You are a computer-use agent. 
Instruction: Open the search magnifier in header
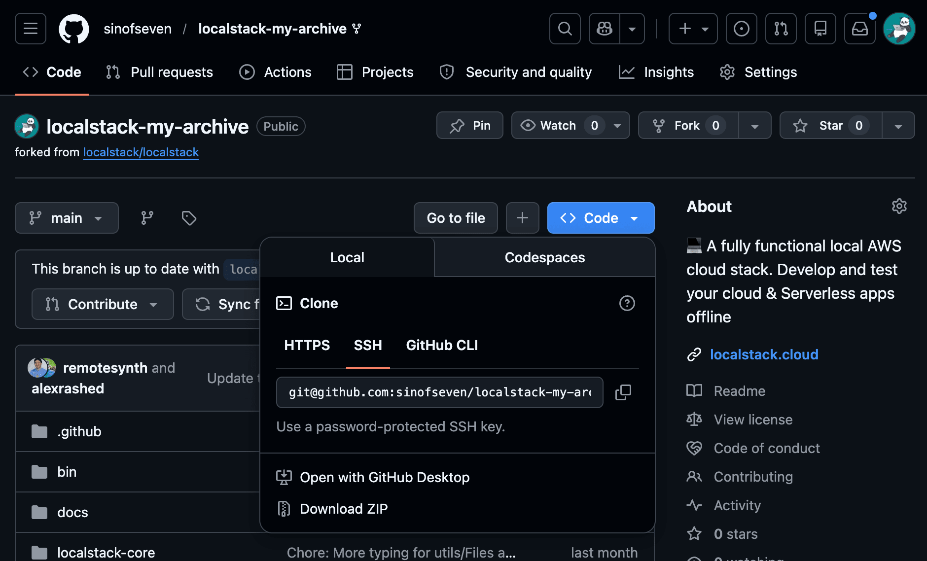[x=565, y=29]
